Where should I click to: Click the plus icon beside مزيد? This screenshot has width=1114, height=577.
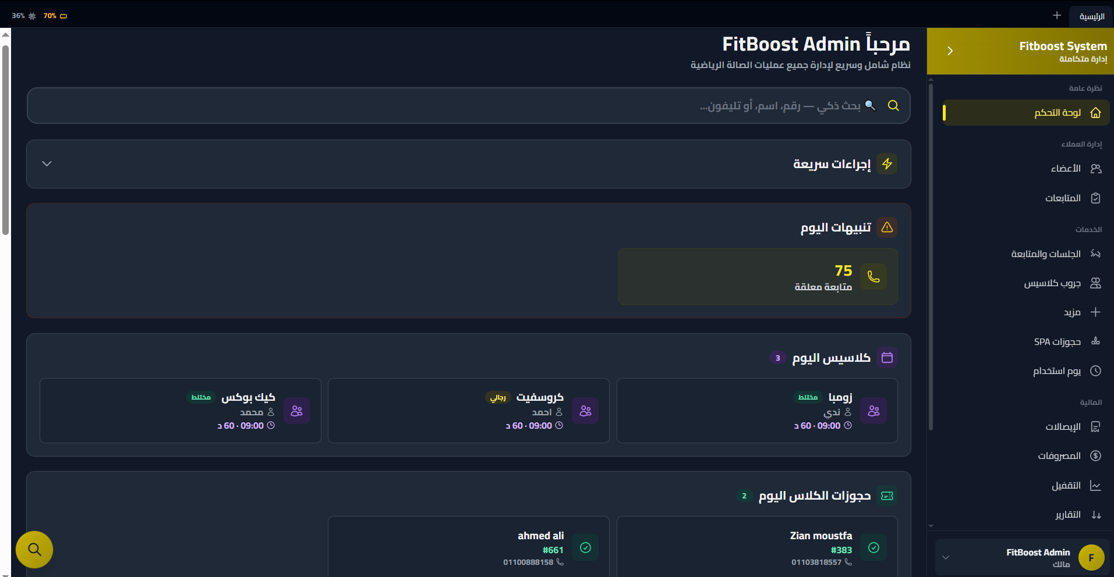pos(1095,312)
